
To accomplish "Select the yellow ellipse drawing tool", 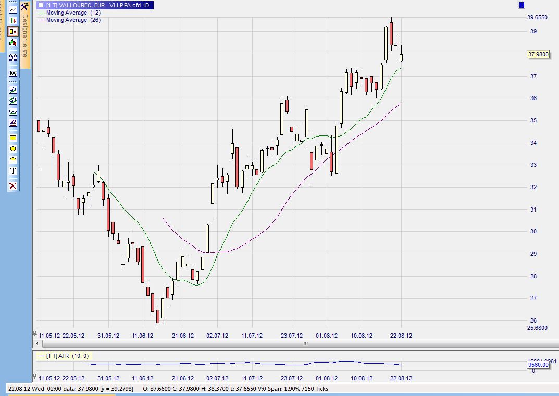I will (x=13, y=148).
